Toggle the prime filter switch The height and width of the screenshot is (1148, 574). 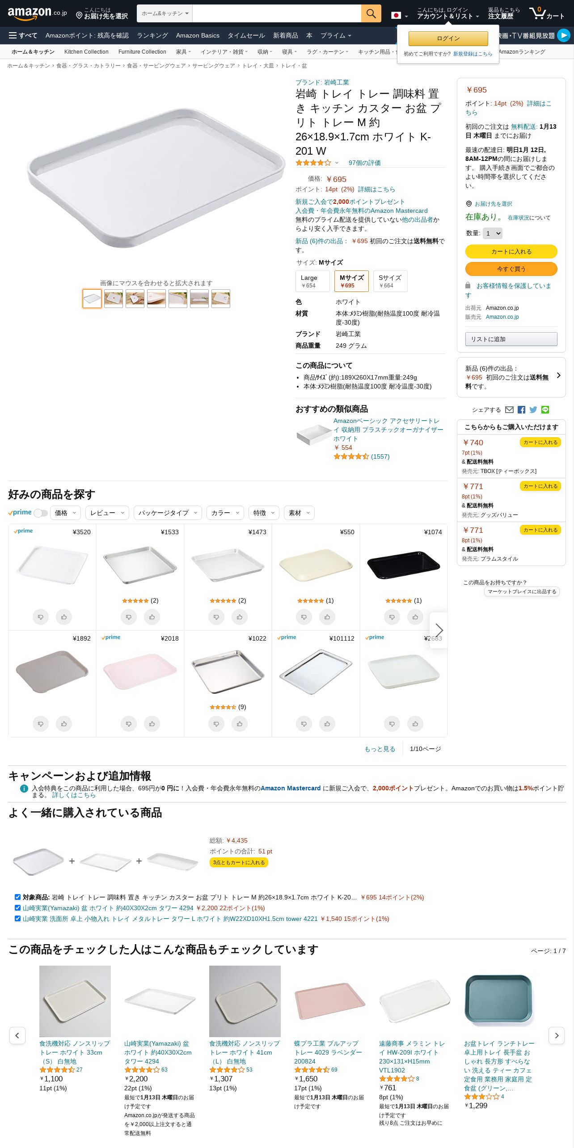click(41, 513)
